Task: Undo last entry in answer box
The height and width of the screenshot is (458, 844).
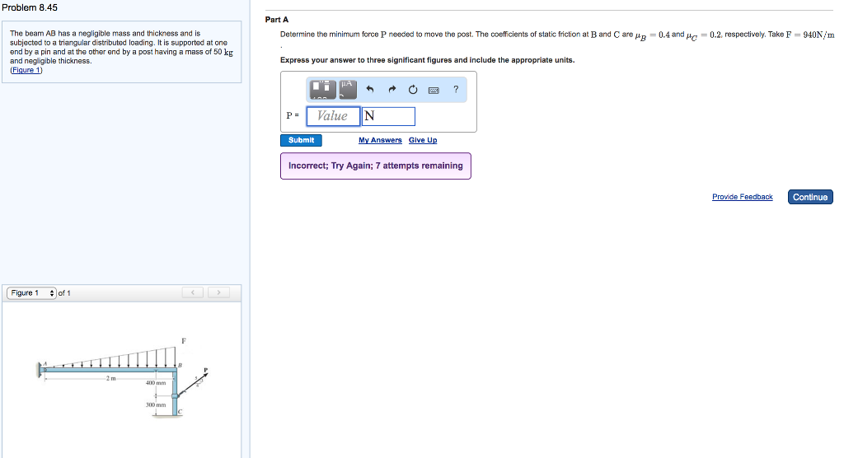Action: (370, 89)
